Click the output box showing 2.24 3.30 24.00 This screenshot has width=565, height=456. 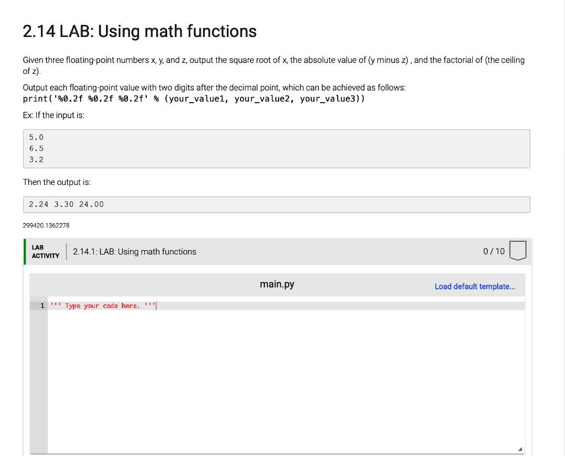point(66,204)
